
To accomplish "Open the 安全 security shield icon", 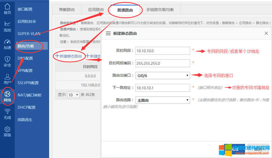I will (7, 61).
